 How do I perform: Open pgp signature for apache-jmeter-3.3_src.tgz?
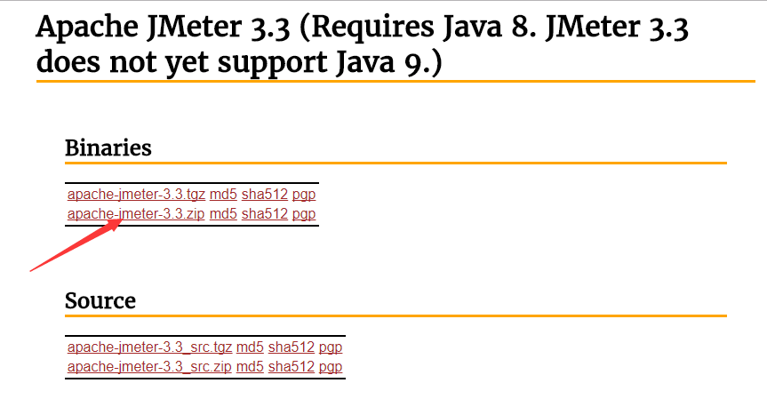coord(331,347)
